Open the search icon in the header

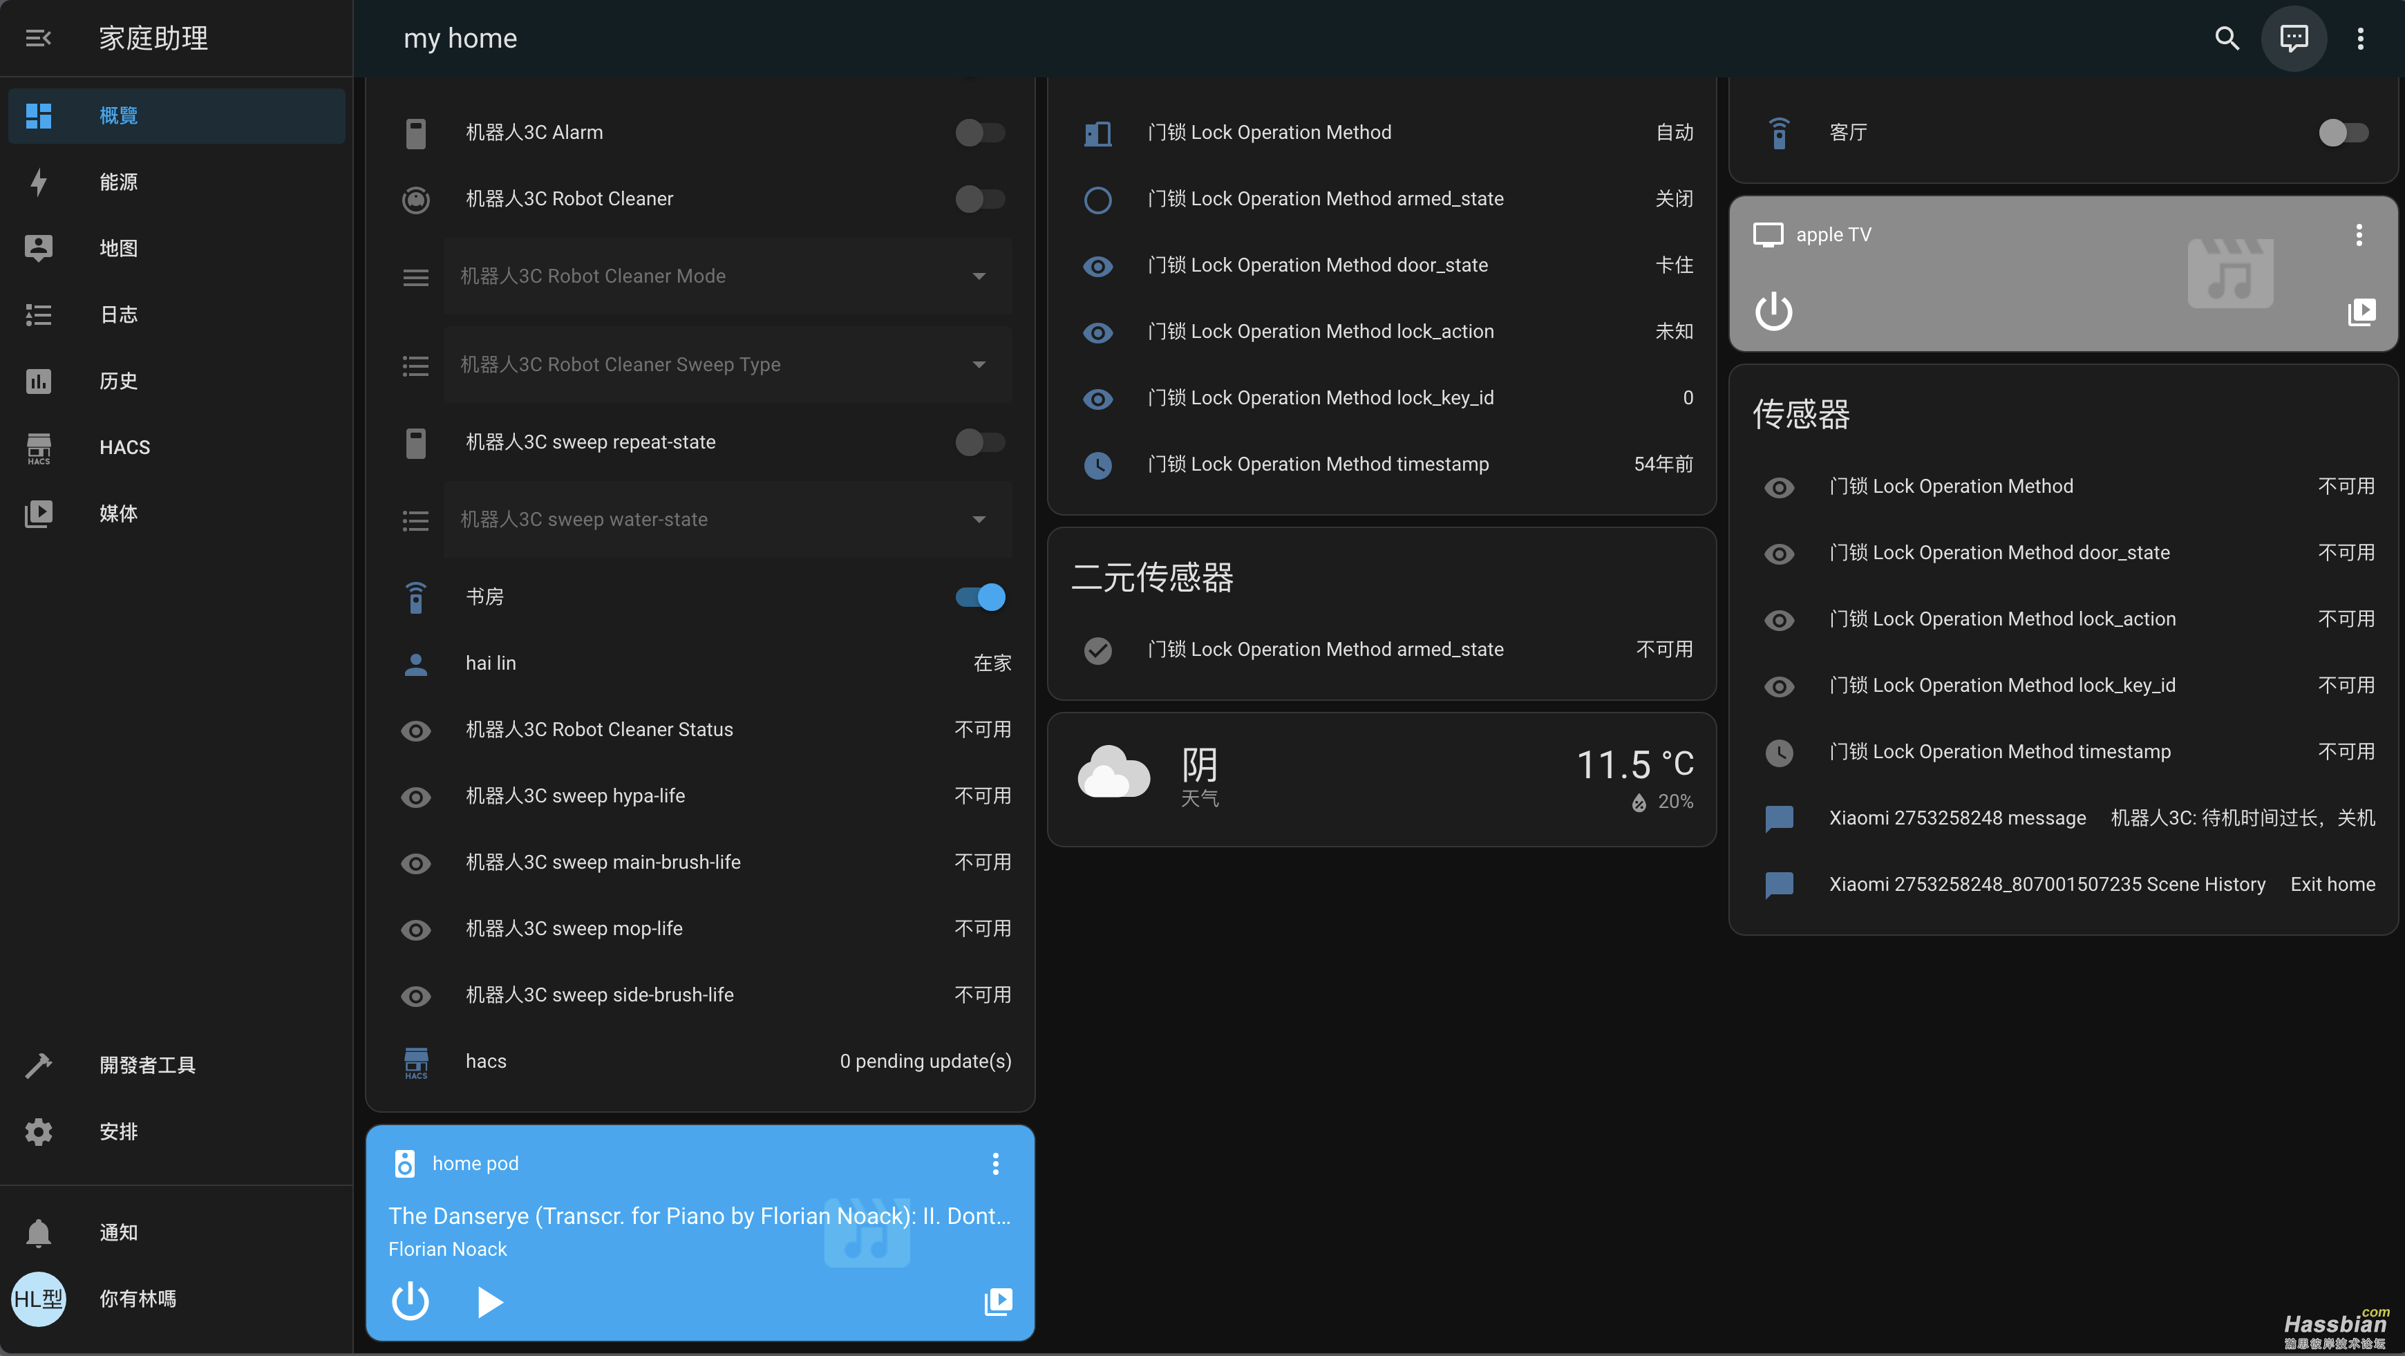tap(2227, 38)
